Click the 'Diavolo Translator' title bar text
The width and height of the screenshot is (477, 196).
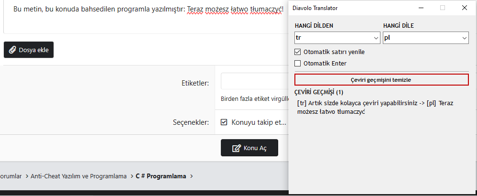tap(315, 8)
